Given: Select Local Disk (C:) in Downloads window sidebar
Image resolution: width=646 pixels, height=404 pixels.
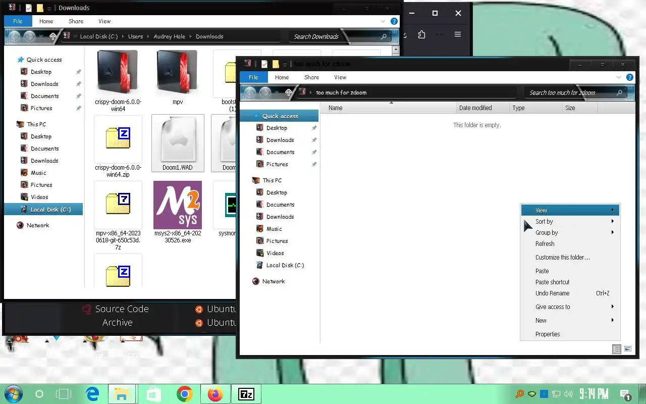Looking at the screenshot, I should 43,209.
